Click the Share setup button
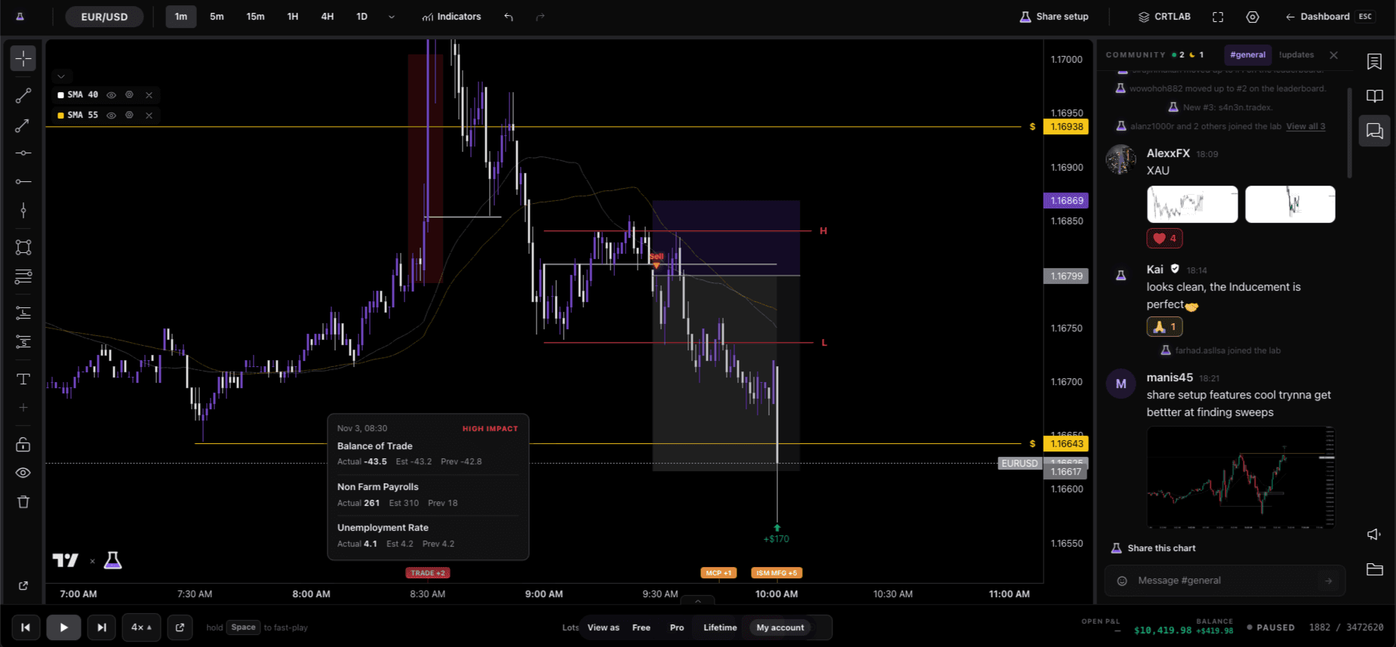1396x647 pixels. coord(1054,17)
